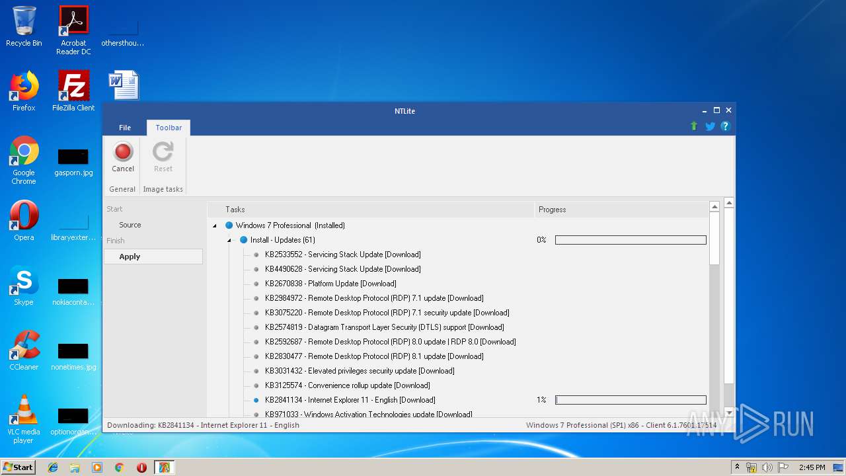Select Firefox desktop shortcut
Viewport: 846px width, 476px height.
point(24,91)
